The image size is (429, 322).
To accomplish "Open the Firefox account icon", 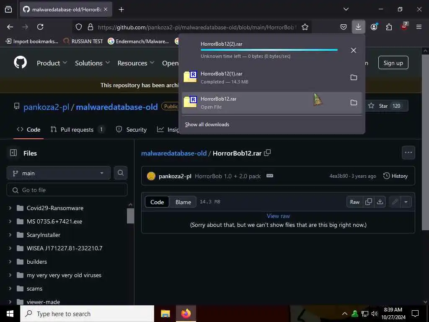I will point(374,27).
